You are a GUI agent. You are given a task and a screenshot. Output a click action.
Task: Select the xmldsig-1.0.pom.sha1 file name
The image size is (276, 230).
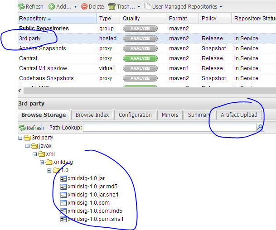click(96, 219)
